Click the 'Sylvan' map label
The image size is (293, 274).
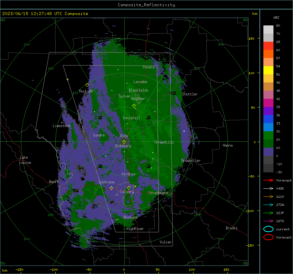pyautogui.click(x=124, y=96)
